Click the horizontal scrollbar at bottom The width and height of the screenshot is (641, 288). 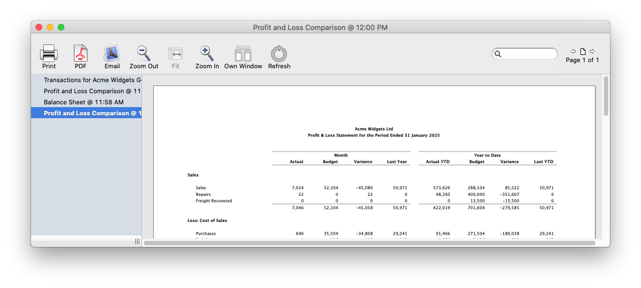[x=370, y=243]
